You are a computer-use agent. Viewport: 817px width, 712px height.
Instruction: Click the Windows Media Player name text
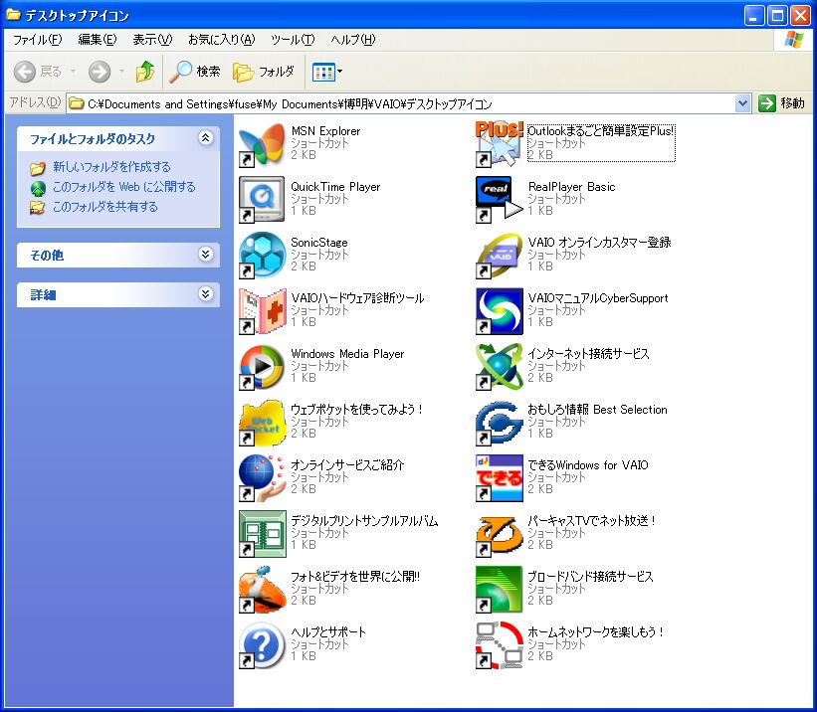coord(347,354)
